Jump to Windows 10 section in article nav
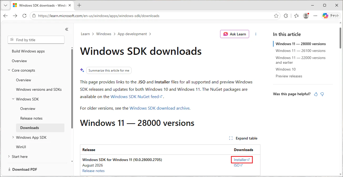The image size is (343, 177). pyautogui.click(x=286, y=69)
